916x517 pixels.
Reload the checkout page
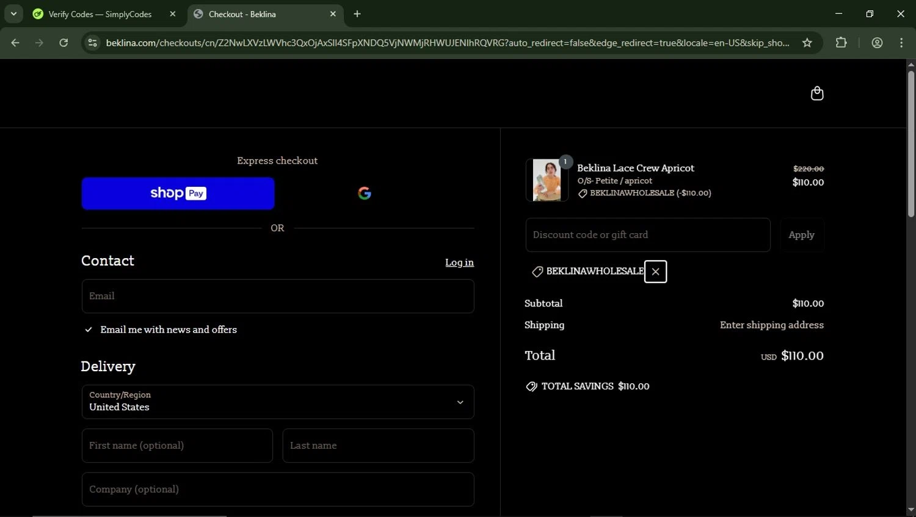64,43
